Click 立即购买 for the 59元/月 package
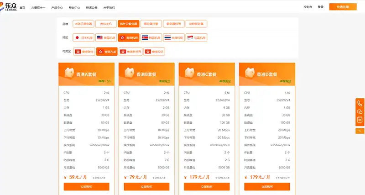This screenshot has height=195, width=365. [86, 187]
